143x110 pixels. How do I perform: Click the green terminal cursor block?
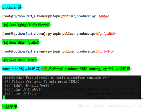click(4, 97)
